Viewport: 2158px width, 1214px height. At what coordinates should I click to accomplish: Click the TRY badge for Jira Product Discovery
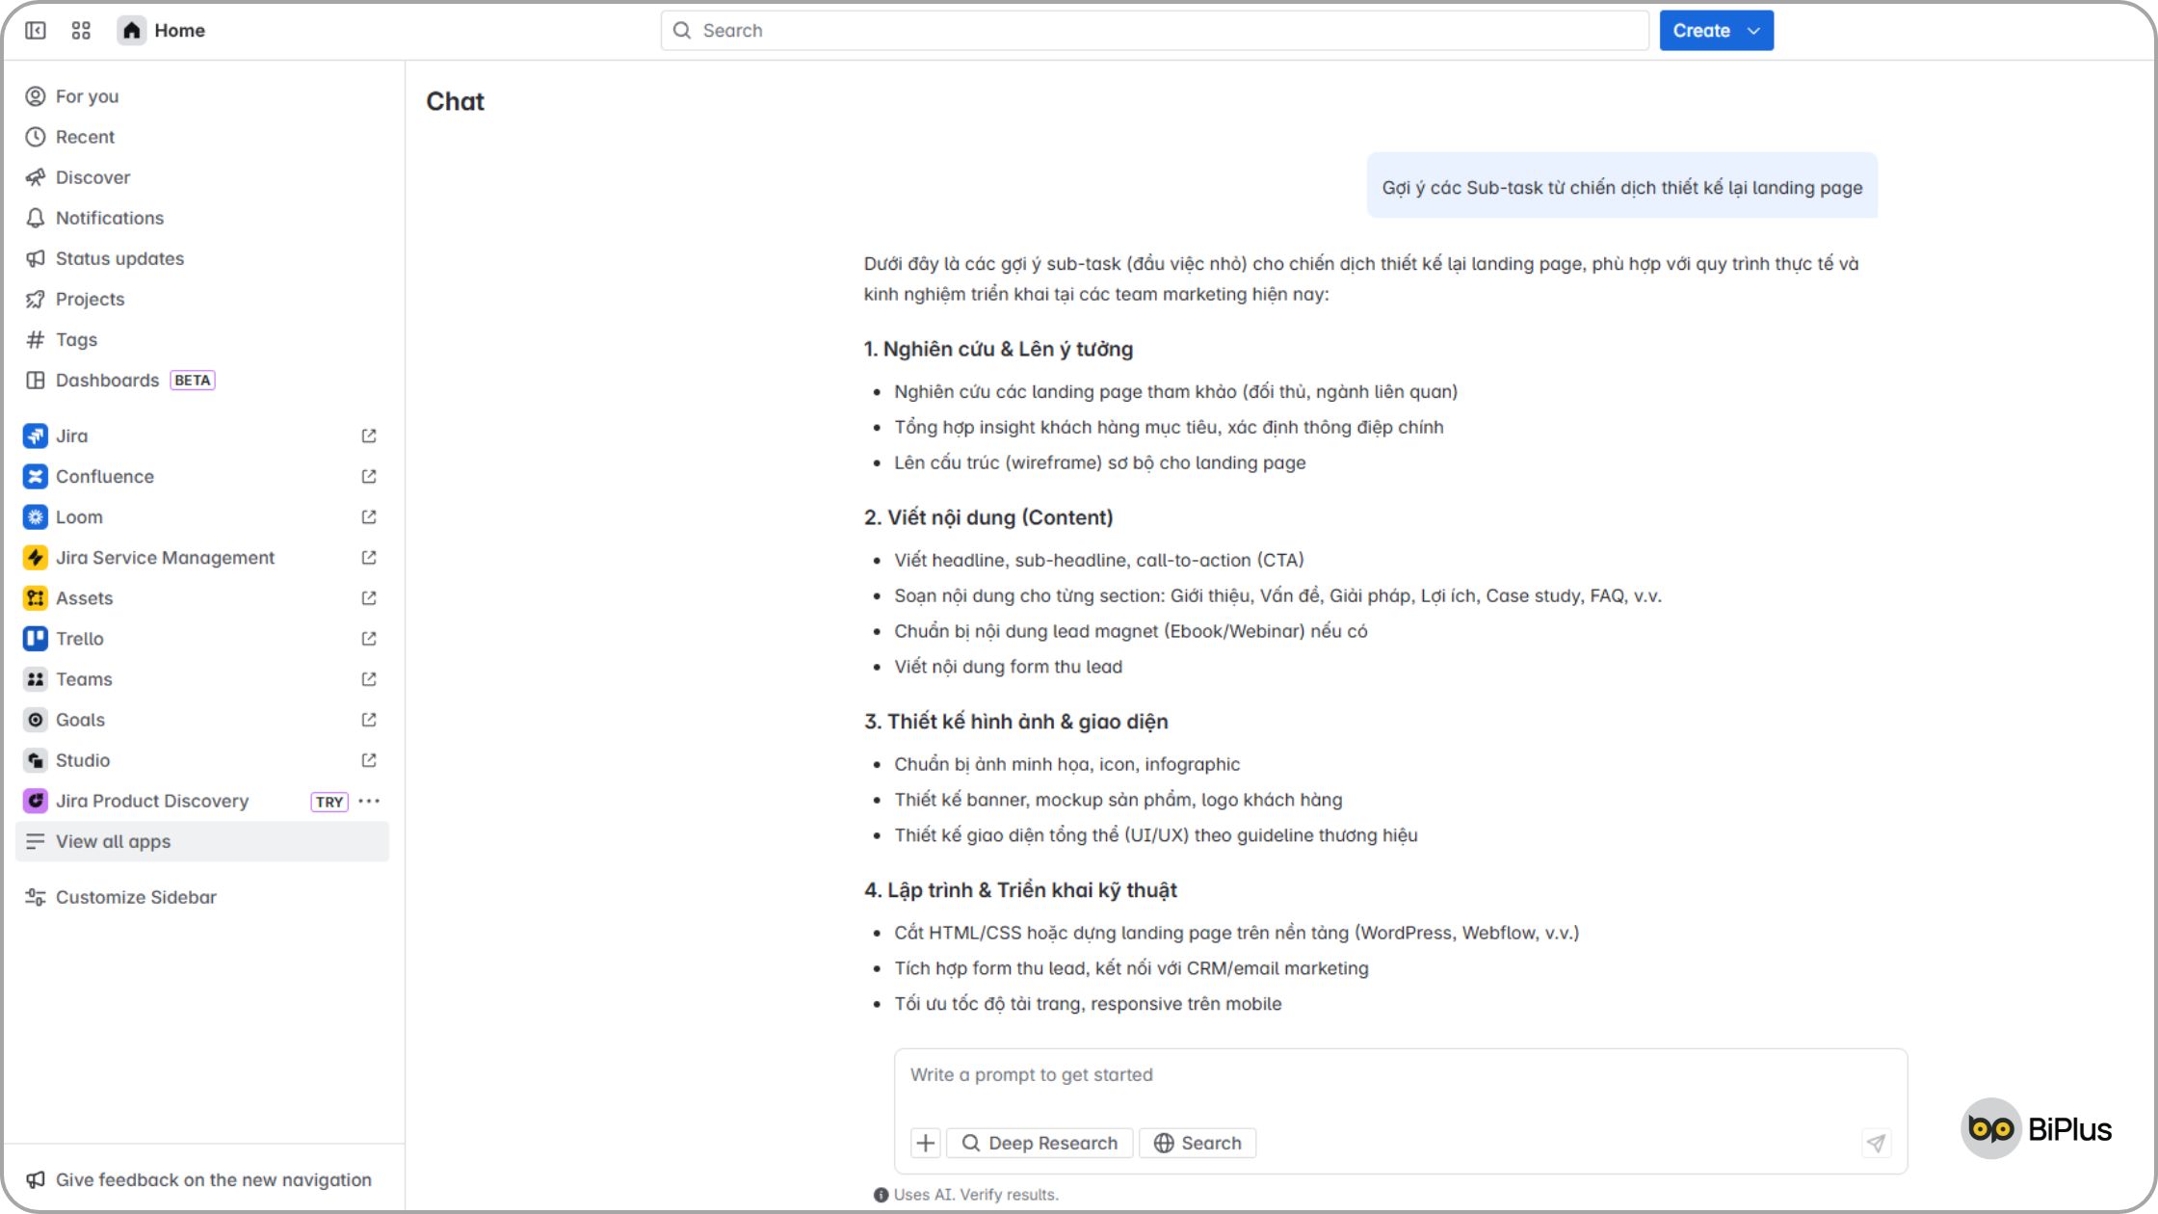tap(329, 802)
